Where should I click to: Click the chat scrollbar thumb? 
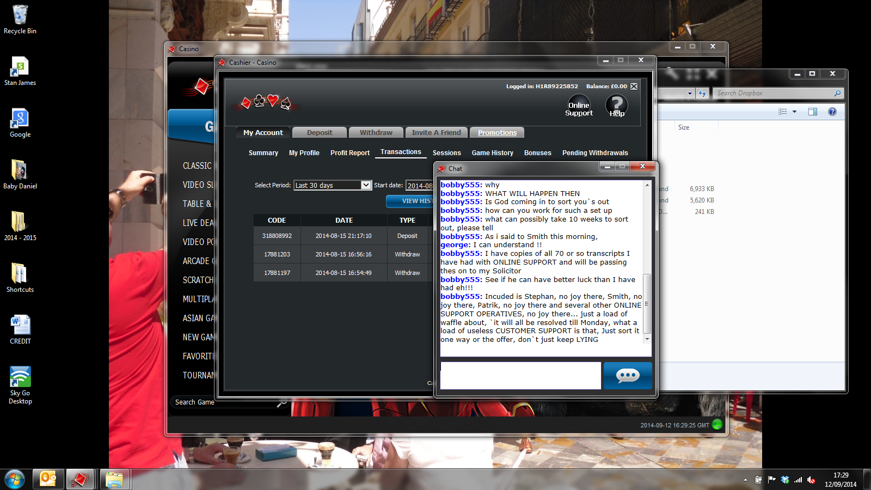[x=647, y=303]
